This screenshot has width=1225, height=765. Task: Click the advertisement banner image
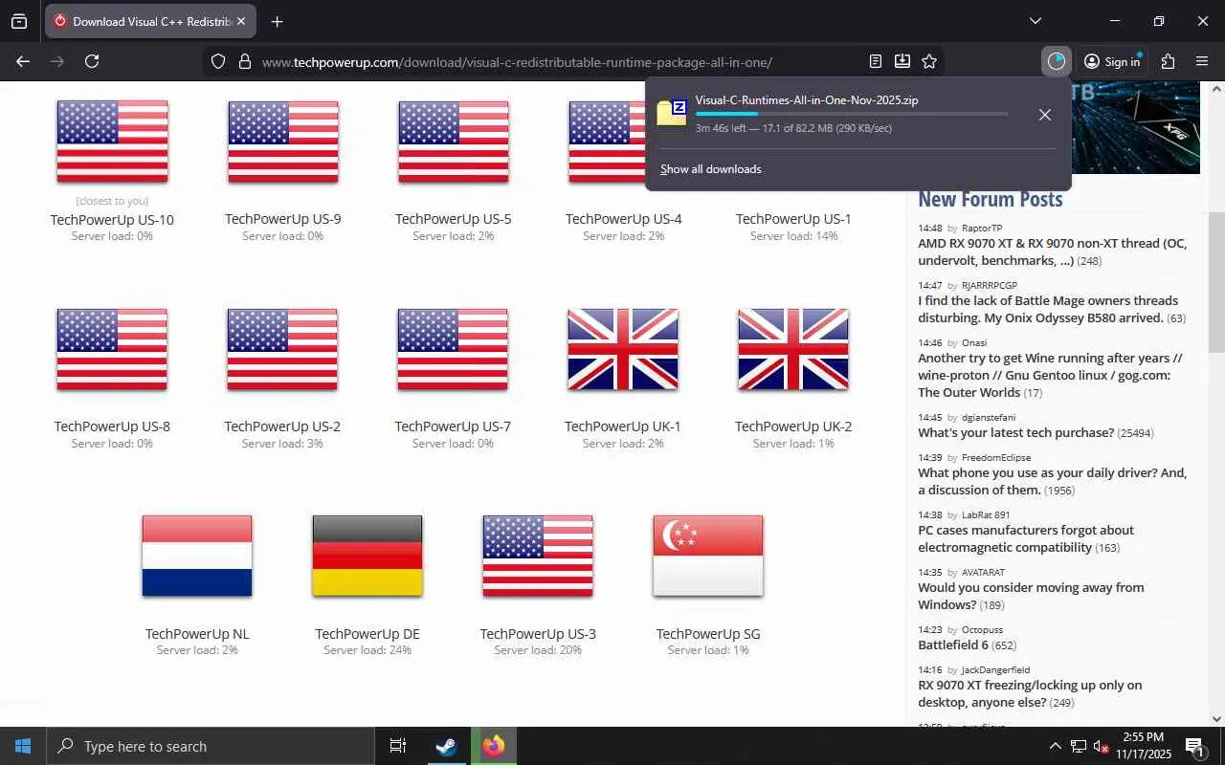pyautogui.click(x=1136, y=127)
